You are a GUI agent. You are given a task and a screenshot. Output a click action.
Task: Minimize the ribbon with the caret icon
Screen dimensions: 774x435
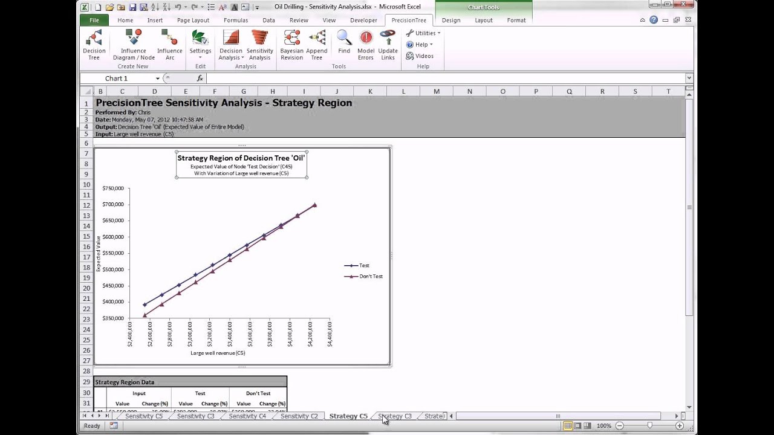tap(643, 20)
